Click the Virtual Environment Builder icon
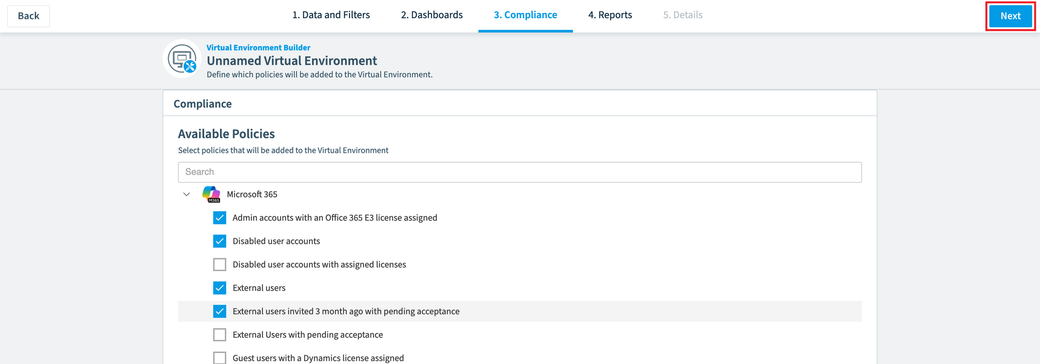Image resolution: width=1040 pixels, height=364 pixels. click(183, 59)
